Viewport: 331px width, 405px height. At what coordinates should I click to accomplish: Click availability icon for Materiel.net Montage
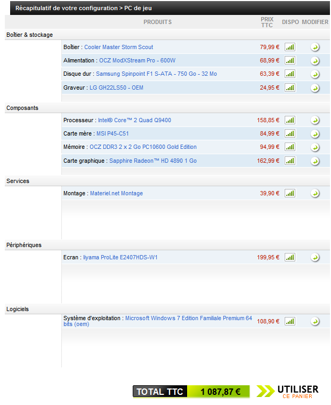click(x=290, y=193)
